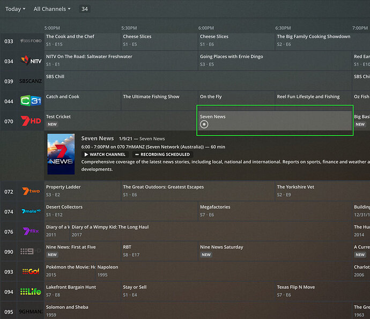Select the C31 channel logo
Viewport: 370px width, 319px height.
[31, 101]
